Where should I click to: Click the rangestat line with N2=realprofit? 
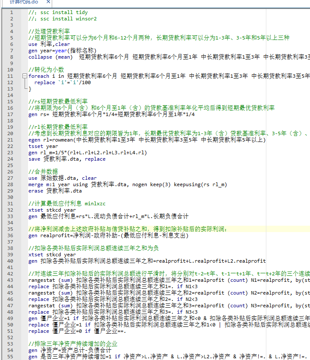tap(169, 293)
